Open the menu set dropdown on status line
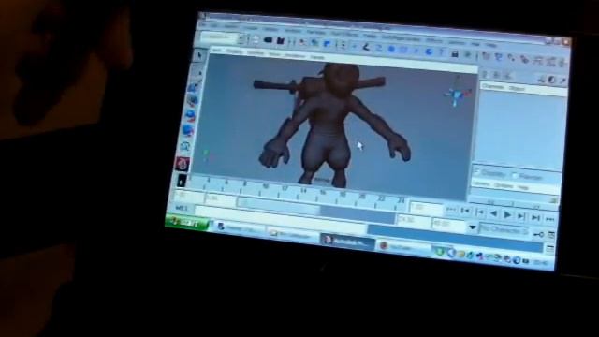Viewport: 599px width, 337px height. (223, 37)
